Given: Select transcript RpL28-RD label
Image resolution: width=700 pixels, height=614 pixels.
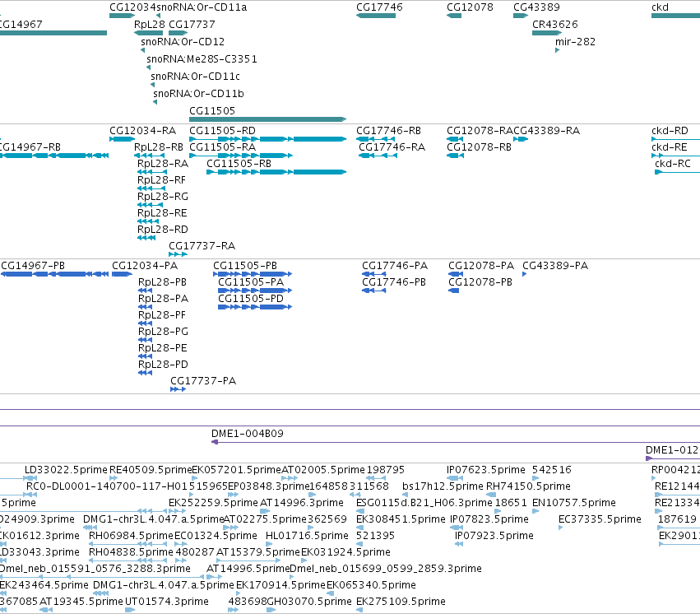Looking at the screenshot, I should click(x=163, y=229).
